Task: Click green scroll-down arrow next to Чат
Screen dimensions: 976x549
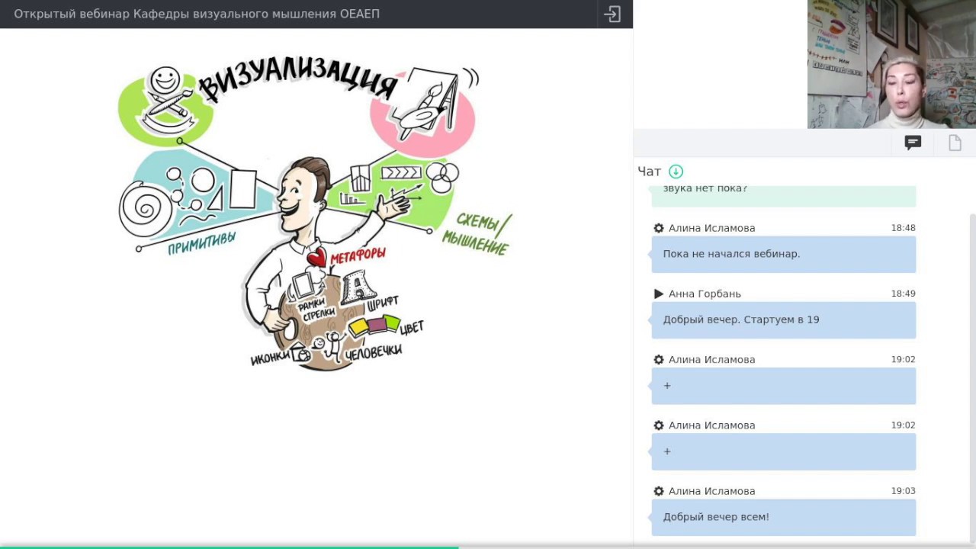Action: click(x=676, y=172)
